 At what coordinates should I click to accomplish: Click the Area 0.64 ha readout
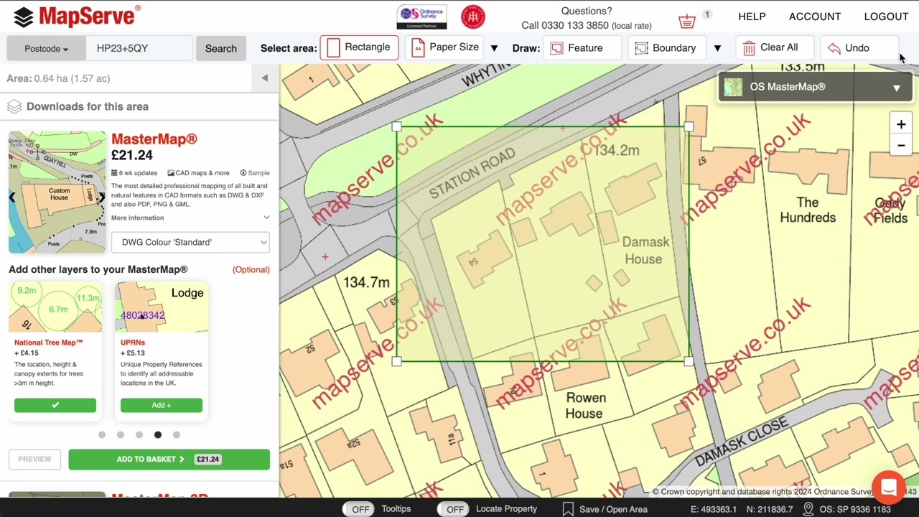coord(58,78)
